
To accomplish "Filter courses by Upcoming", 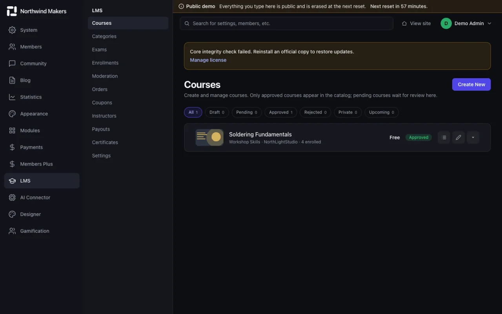I will (382, 112).
